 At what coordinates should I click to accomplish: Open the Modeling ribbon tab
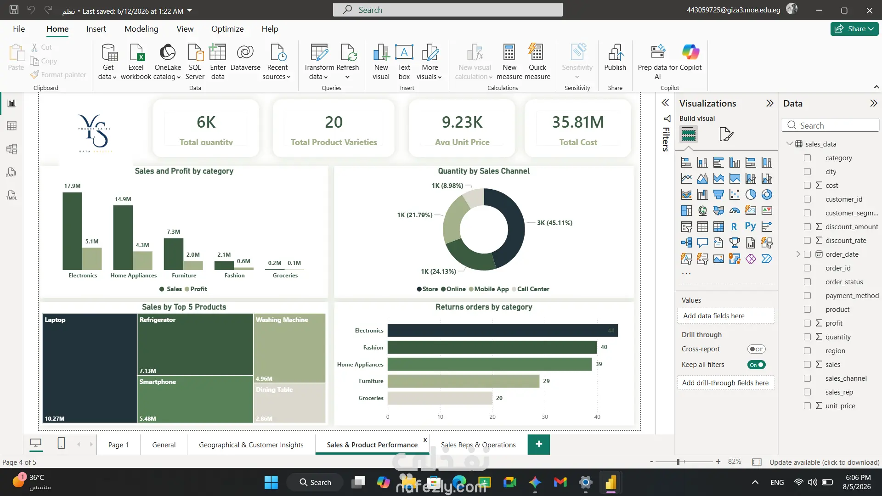click(141, 29)
